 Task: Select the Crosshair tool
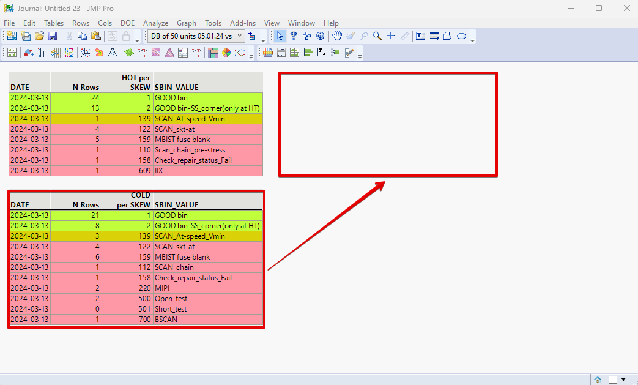(391, 36)
